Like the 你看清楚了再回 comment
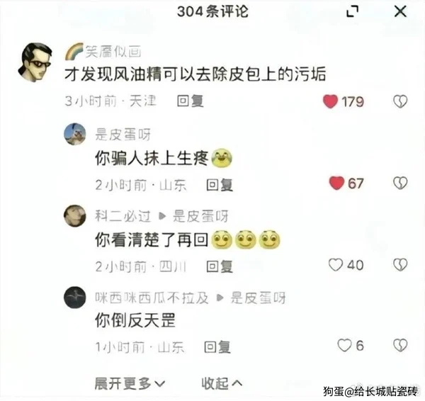 336,265
